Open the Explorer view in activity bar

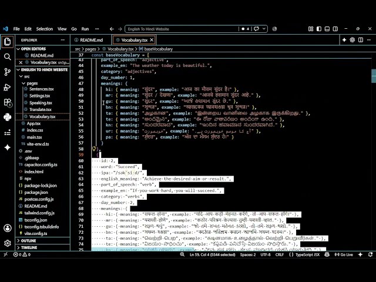tap(8, 42)
